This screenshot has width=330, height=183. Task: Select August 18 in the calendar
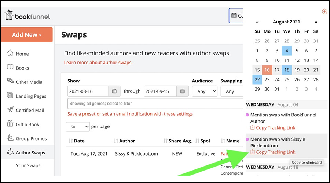(287, 70)
